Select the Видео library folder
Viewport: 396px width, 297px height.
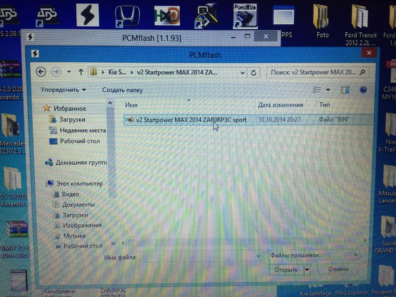pyautogui.click(x=71, y=194)
